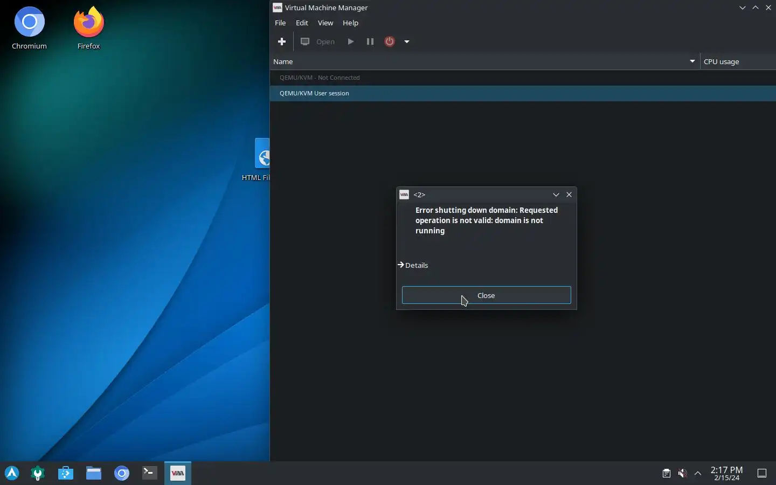The height and width of the screenshot is (485, 776).
Task: Click the error dialog title bar app icon
Action: pyautogui.click(x=404, y=195)
